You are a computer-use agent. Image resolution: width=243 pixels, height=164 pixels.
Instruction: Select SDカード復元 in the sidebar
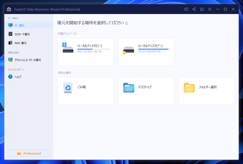point(29,34)
